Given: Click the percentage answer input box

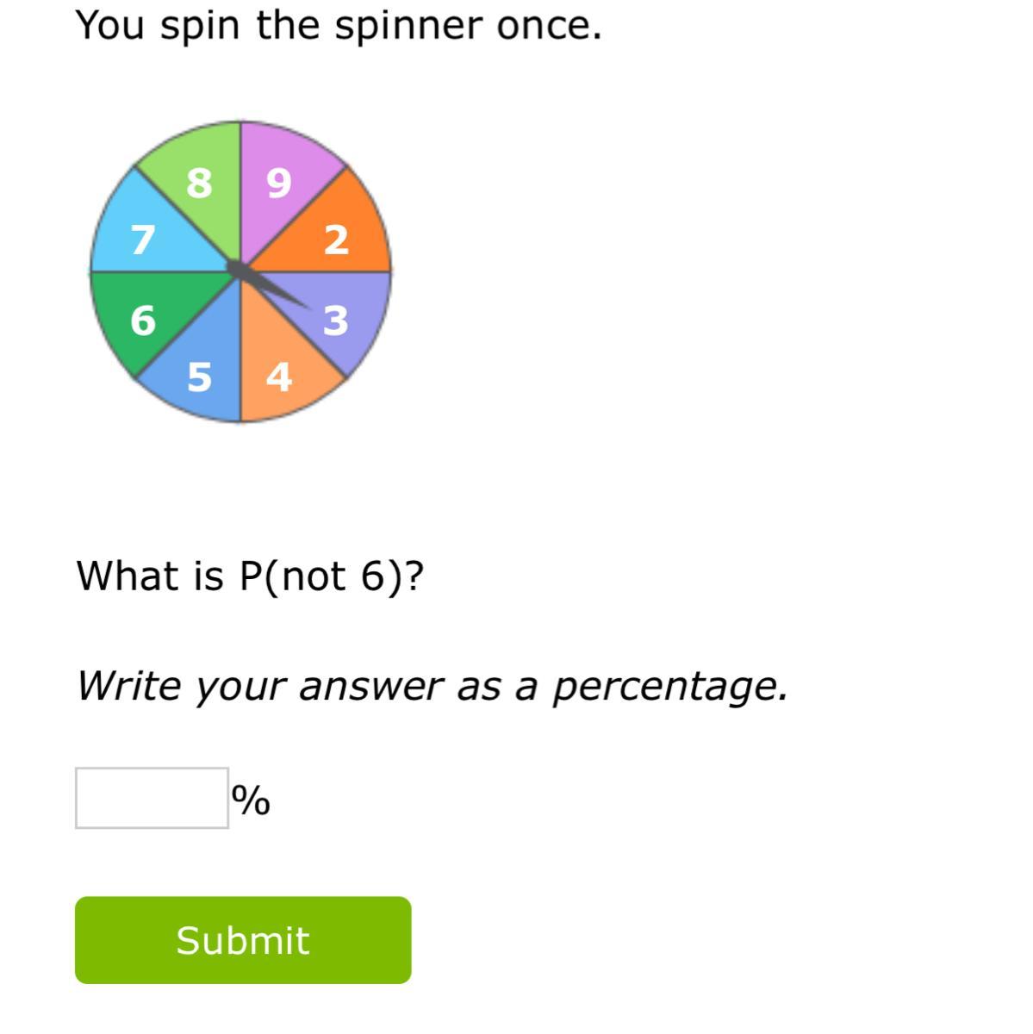Looking at the screenshot, I should pos(152,798).
